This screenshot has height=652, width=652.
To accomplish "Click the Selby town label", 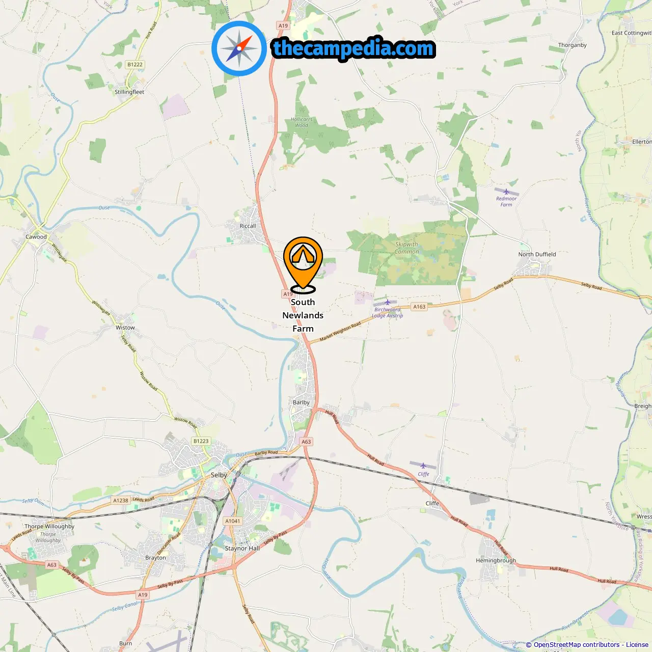I will click(219, 475).
